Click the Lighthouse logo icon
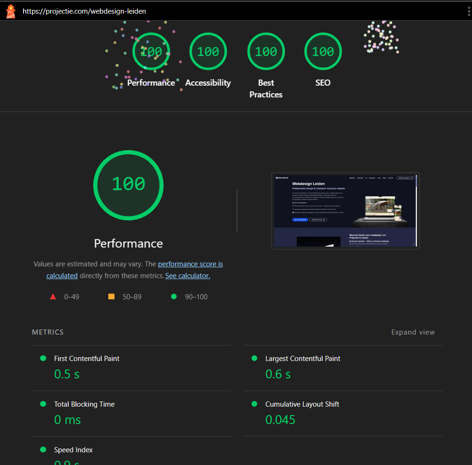 pyautogui.click(x=10, y=11)
